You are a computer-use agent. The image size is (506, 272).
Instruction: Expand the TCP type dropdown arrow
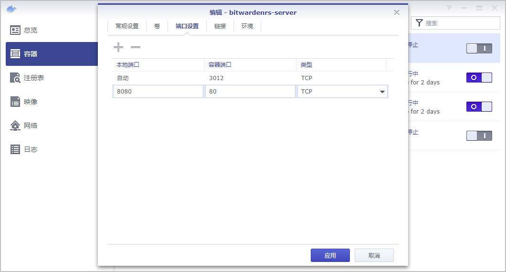[x=382, y=92]
